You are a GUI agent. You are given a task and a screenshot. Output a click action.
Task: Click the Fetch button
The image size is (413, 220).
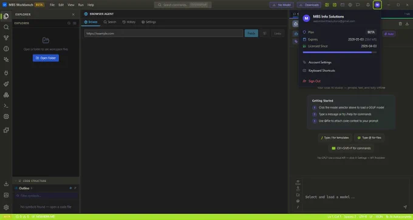tap(251, 33)
